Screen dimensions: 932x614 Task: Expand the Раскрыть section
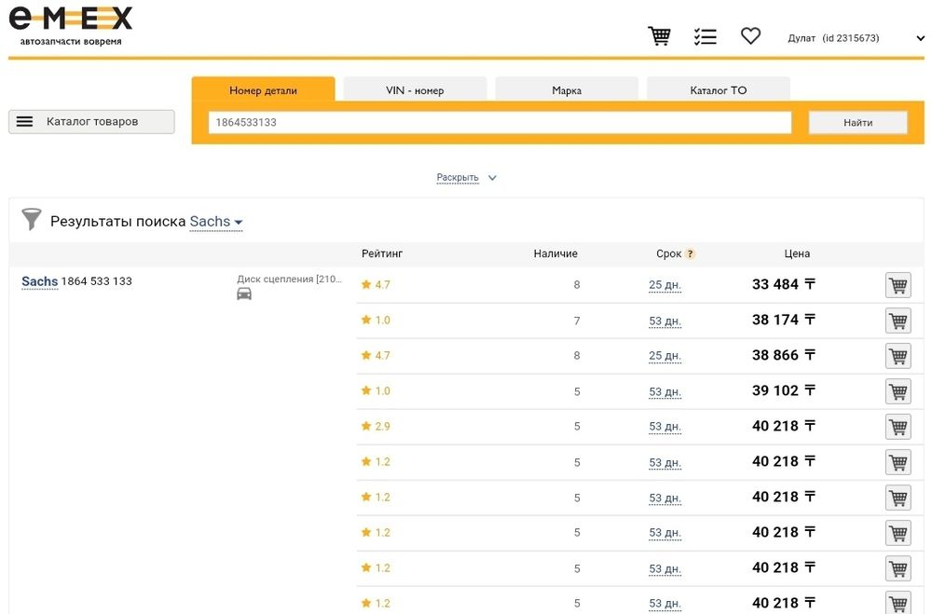pos(466,178)
